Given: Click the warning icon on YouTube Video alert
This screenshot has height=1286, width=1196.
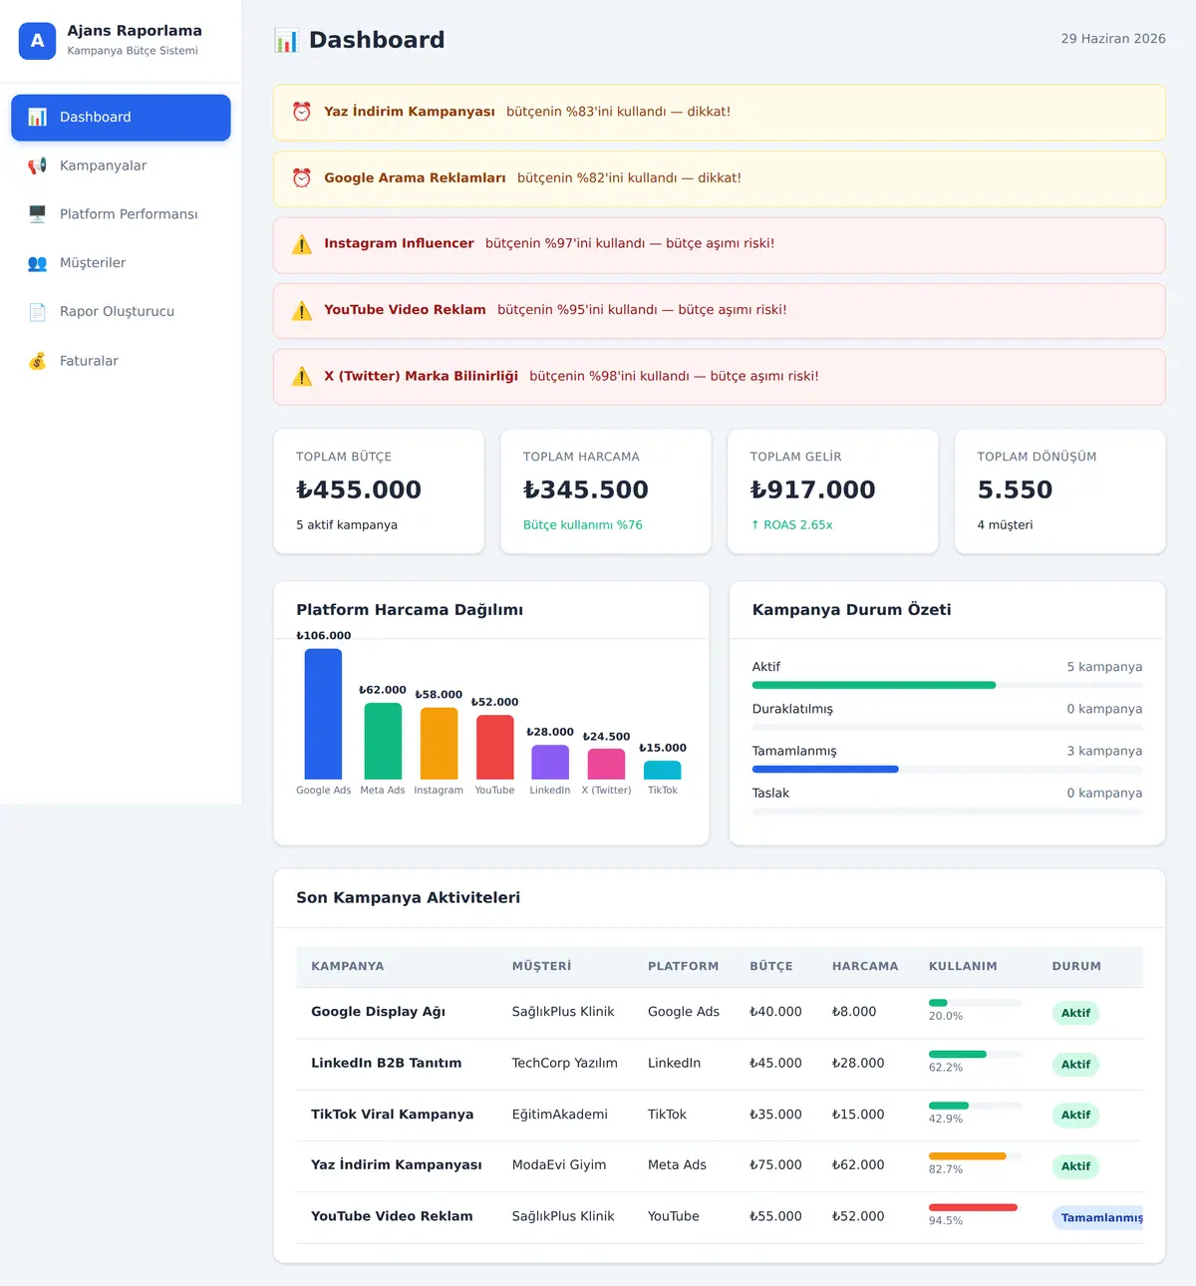Looking at the screenshot, I should pyautogui.click(x=301, y=311).
